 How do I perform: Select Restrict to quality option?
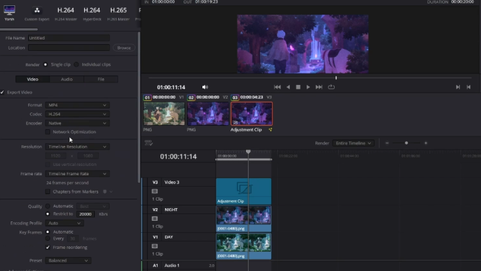click(x=47, y=214)
